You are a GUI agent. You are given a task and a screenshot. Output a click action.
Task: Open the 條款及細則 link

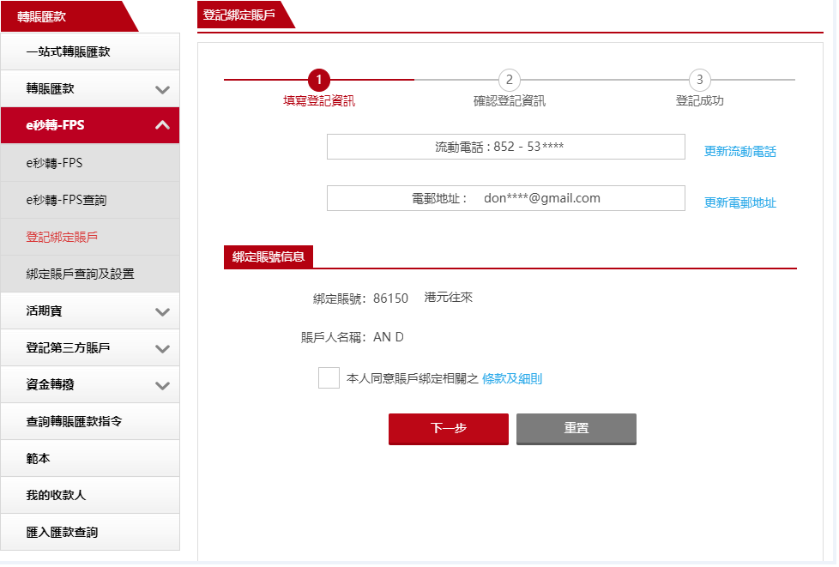pyautogui.click(x=512, y=378)
